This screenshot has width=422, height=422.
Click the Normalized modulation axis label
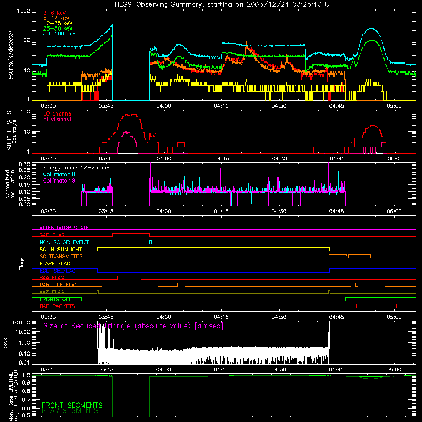click(x=9, y=184)
